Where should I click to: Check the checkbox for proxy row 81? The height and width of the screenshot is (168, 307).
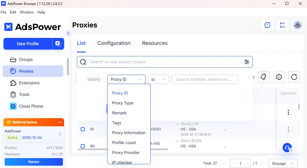pyautogui.click(x=82, y=129)
